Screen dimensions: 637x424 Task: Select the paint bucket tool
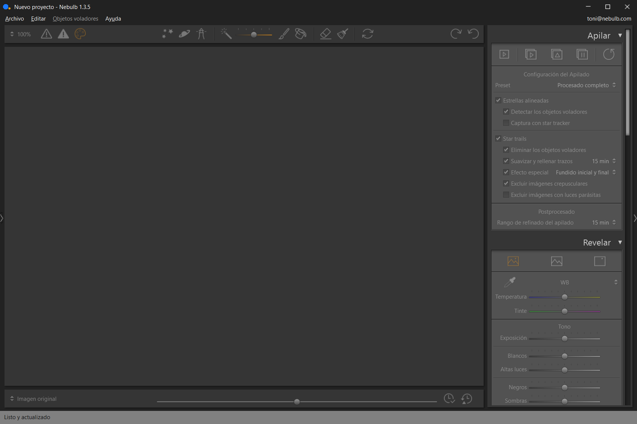301,34
